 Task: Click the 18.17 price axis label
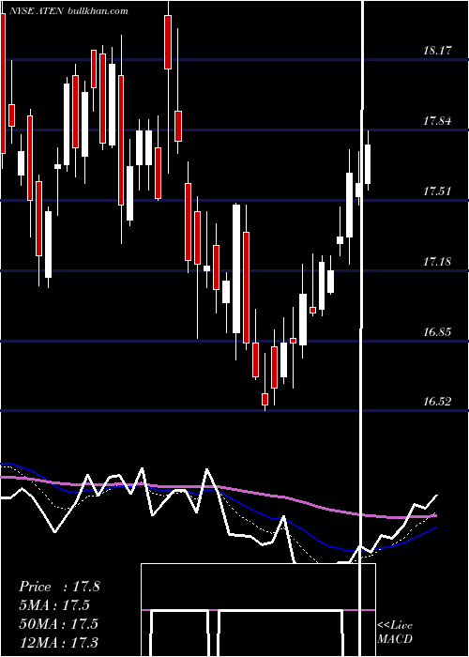point(438,51)
